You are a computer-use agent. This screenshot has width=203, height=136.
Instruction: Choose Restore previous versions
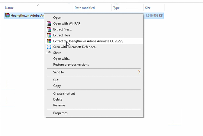click(x=94, y=64)
